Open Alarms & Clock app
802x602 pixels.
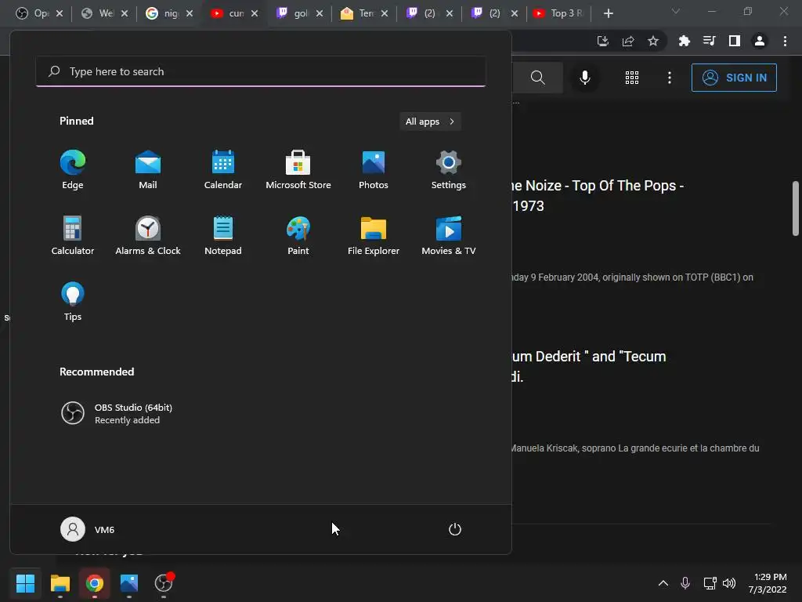click(148, 236)
